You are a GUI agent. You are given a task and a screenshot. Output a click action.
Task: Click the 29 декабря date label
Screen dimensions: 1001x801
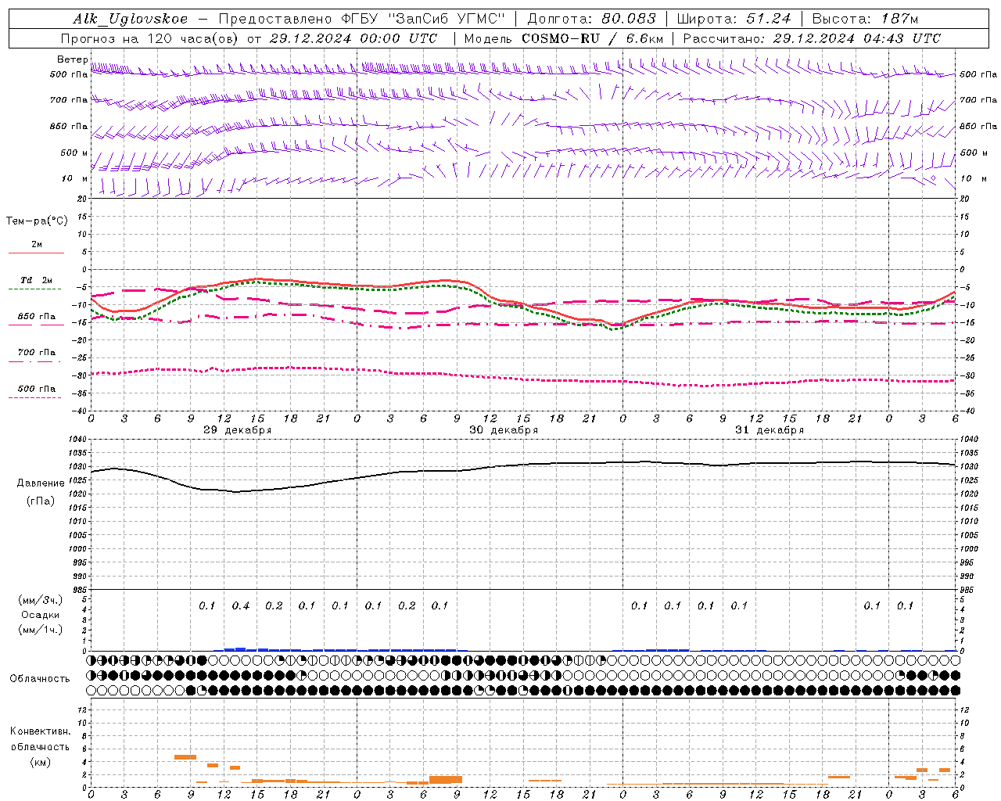click(238, 430)
